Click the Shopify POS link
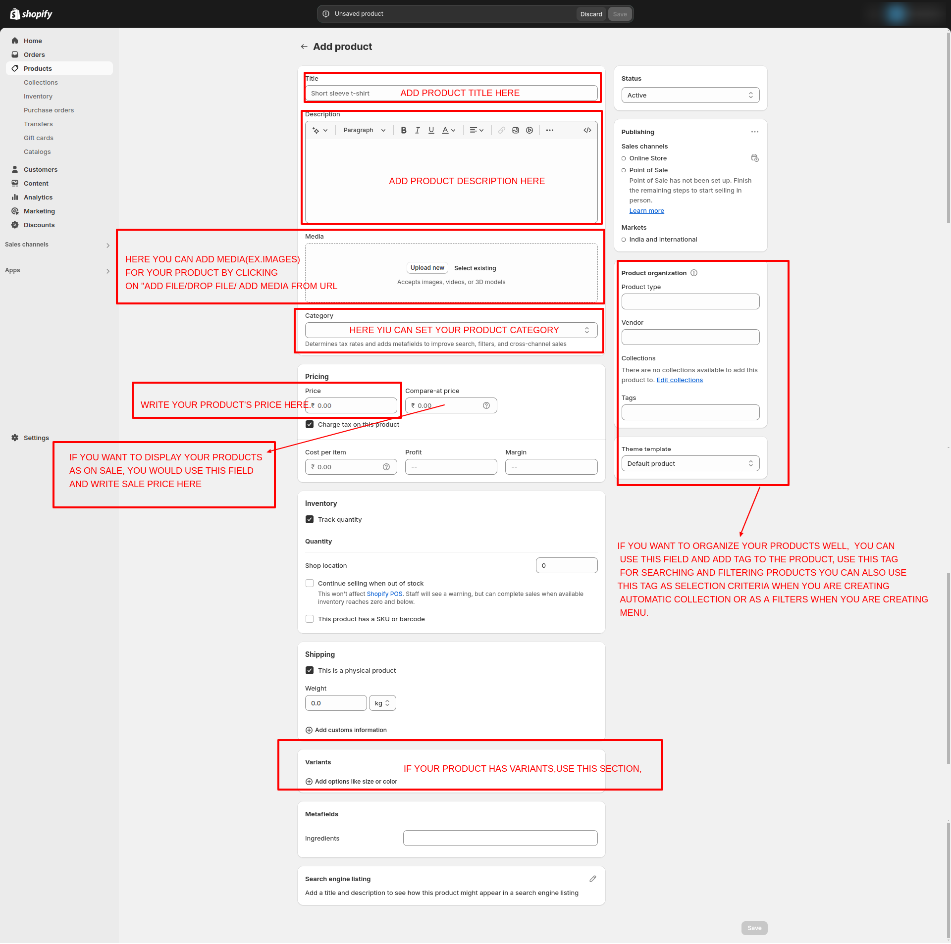The image size is (951, 944). [384, 594]
